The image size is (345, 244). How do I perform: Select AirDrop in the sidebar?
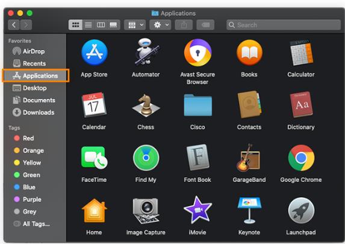click(35, 51)
